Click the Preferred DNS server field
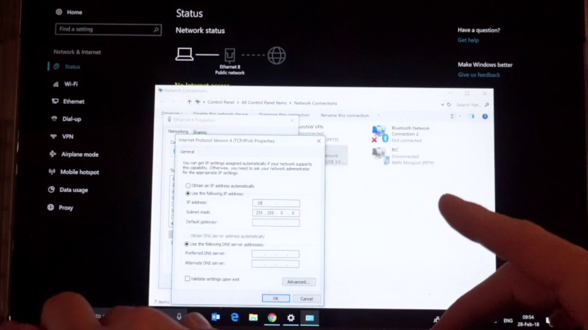The image size is (588, 330). (275, 254)
